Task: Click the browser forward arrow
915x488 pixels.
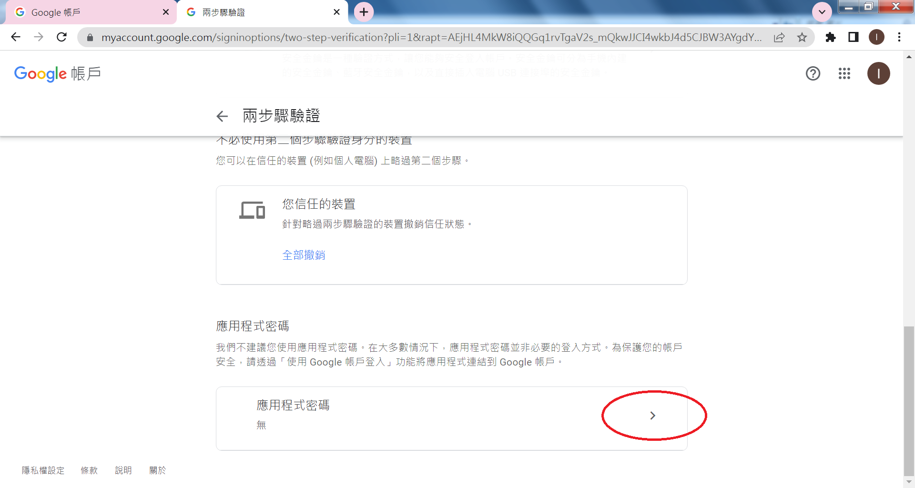Action: click(x=39, y=37)
